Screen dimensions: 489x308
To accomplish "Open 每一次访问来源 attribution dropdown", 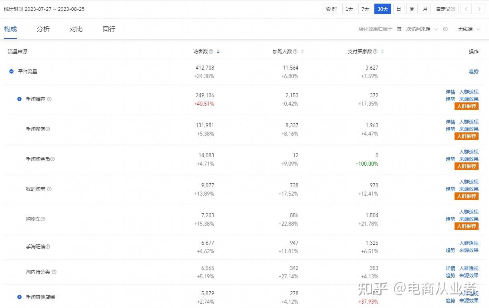I will tap(417, 29).
